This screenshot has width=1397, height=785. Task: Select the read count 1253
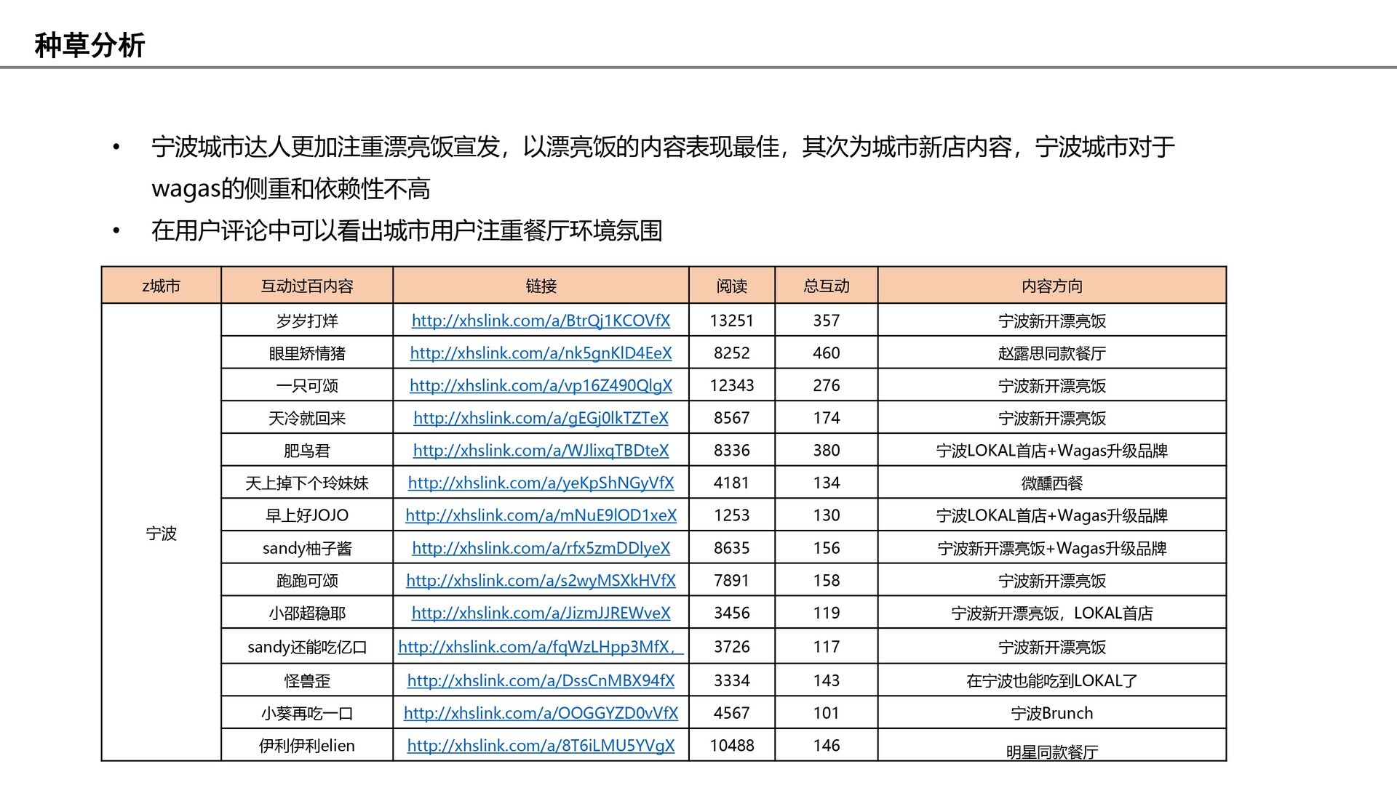(732, 515)
